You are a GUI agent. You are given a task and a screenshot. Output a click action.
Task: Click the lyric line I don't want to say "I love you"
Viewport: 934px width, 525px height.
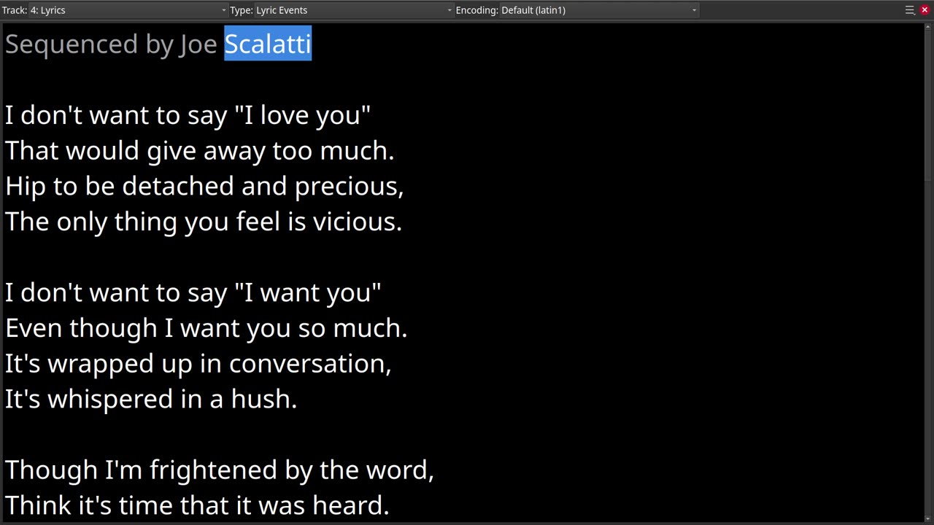coord(188,115)
